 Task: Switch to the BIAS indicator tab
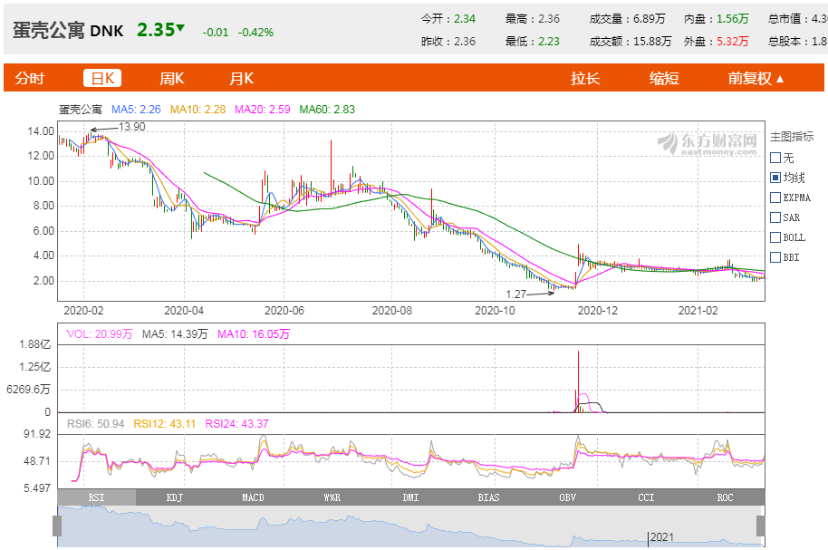coord(488,497)
